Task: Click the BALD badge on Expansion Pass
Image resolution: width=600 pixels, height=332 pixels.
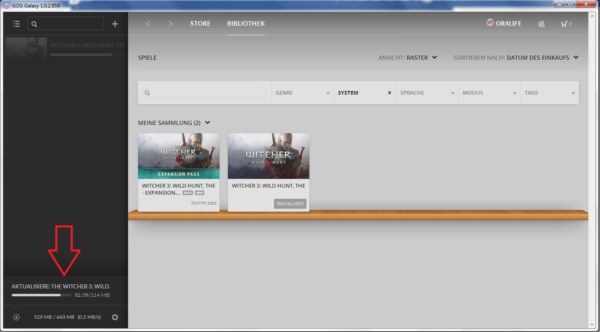Action: (x=188, y=193)
